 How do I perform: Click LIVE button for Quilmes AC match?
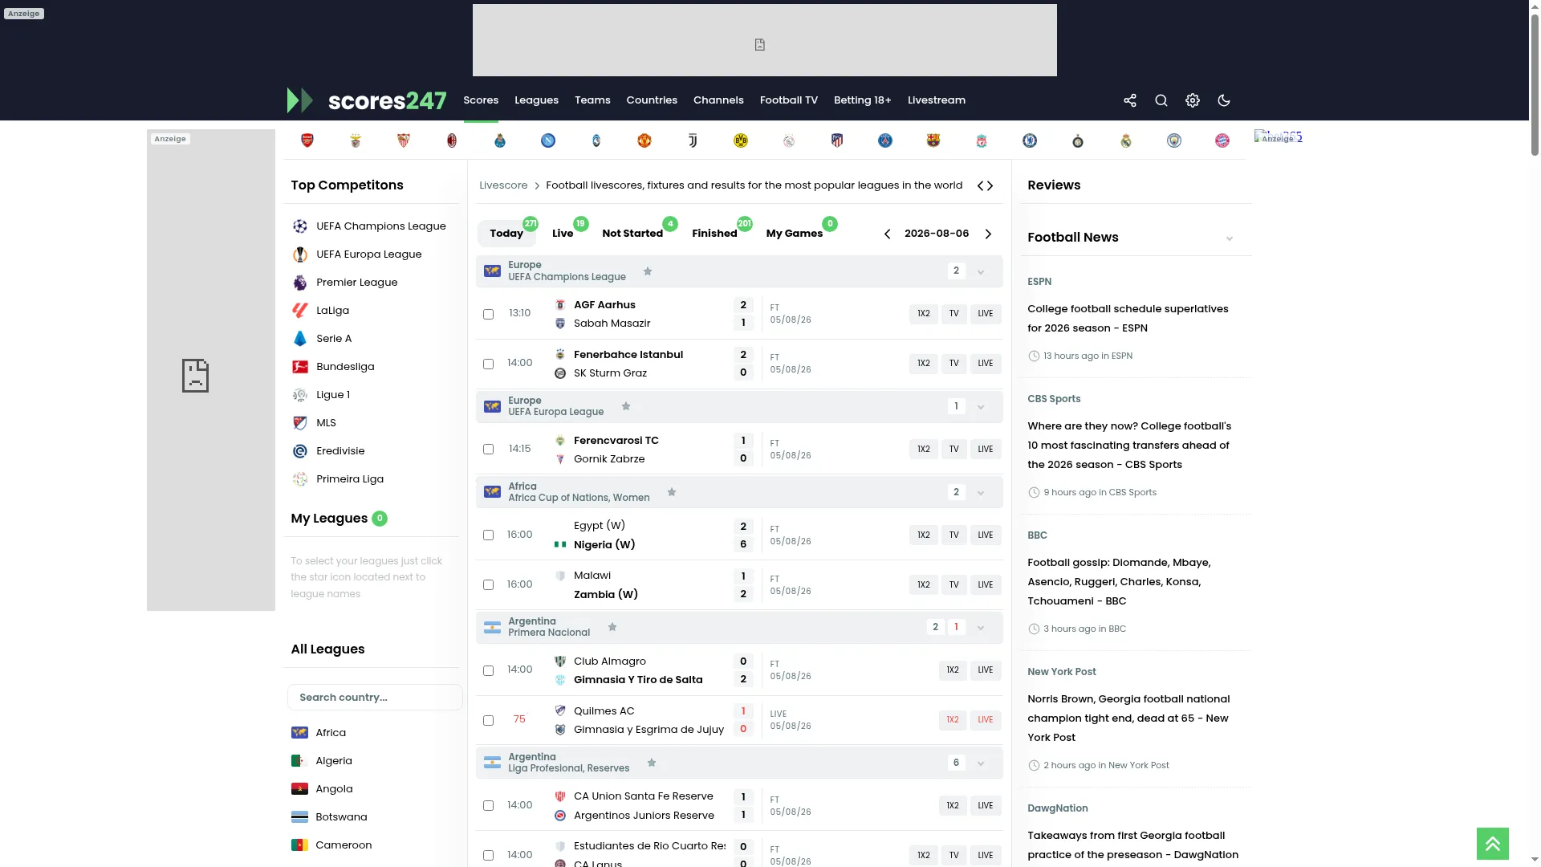click(x=986, y=720)
